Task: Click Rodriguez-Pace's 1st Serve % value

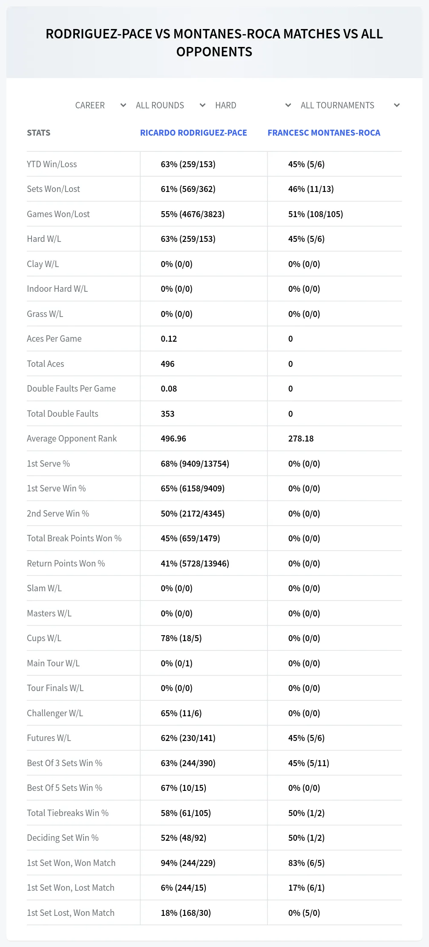Action: pos(195,464)
